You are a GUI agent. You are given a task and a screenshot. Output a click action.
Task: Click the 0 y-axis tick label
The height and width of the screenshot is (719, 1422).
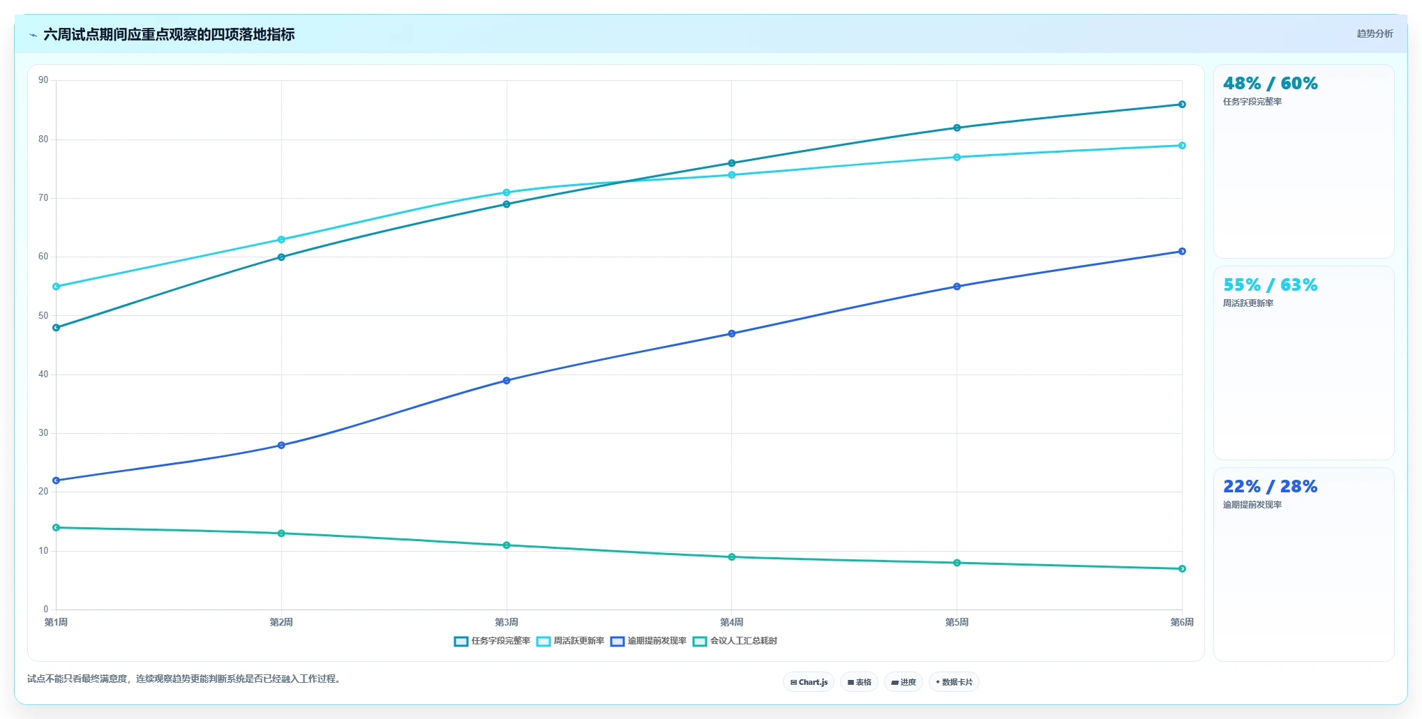46,610
